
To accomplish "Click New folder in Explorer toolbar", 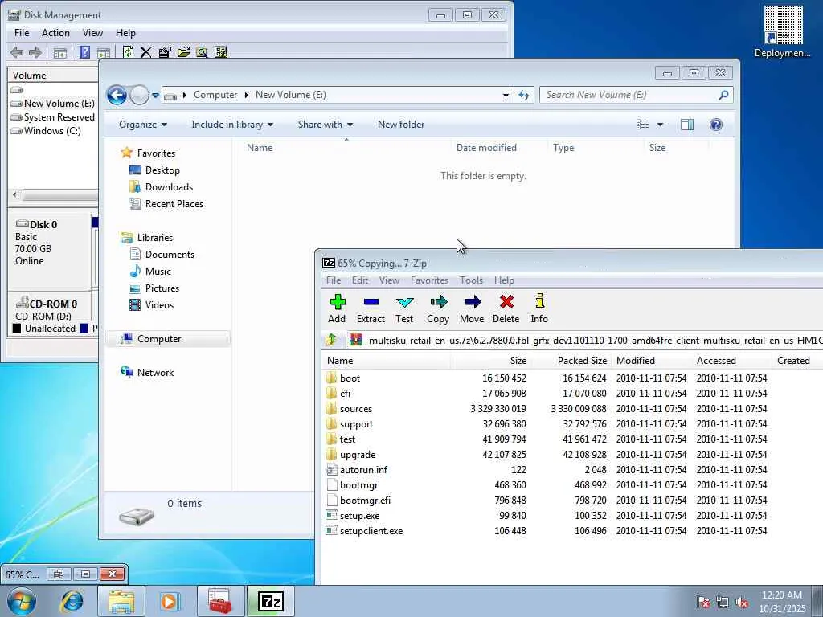I will 401,125.
